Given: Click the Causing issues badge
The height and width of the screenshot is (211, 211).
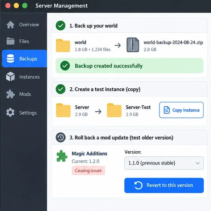Looking at the screenshot, I should coord(88,171).
